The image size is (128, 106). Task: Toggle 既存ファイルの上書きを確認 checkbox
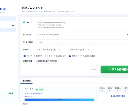70,56
